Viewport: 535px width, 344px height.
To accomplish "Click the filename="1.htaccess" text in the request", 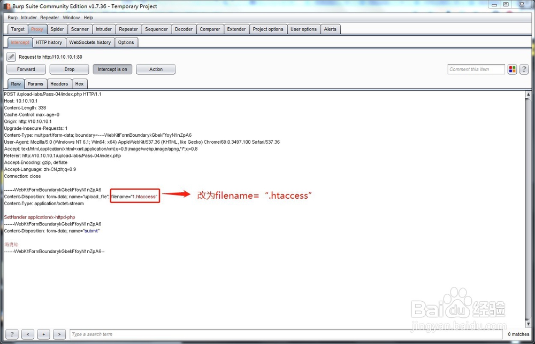I will pos(134,197).
